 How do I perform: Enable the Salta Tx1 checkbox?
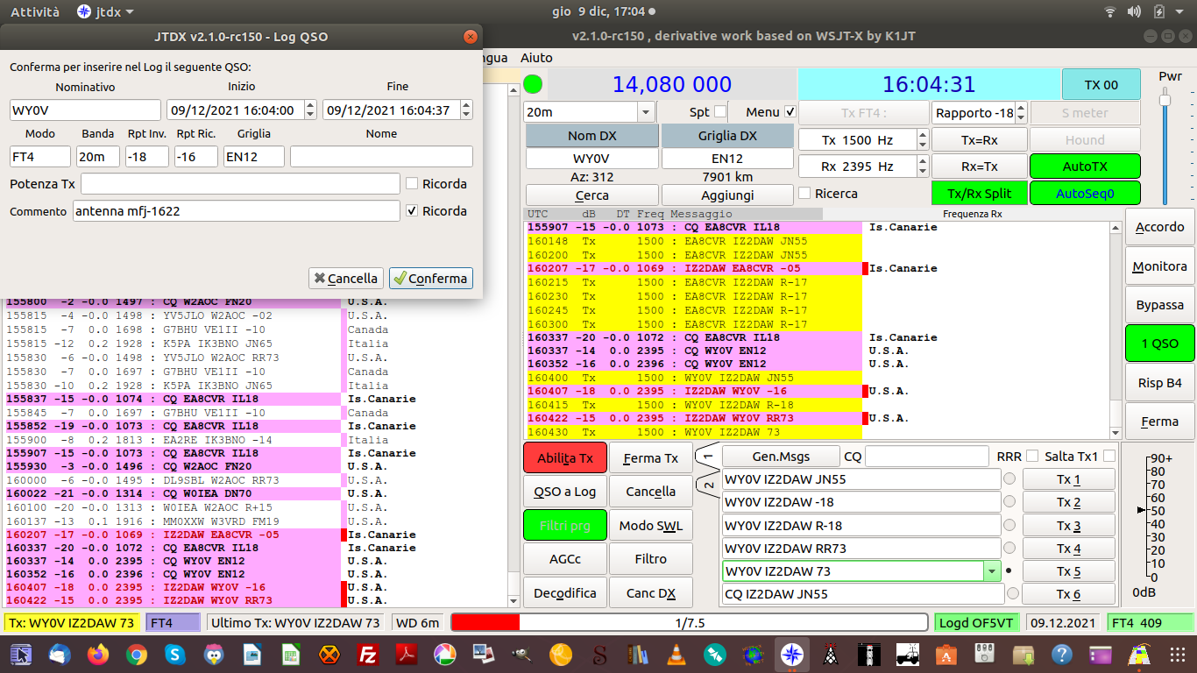pyautogui.click(x=1109, y=457)
